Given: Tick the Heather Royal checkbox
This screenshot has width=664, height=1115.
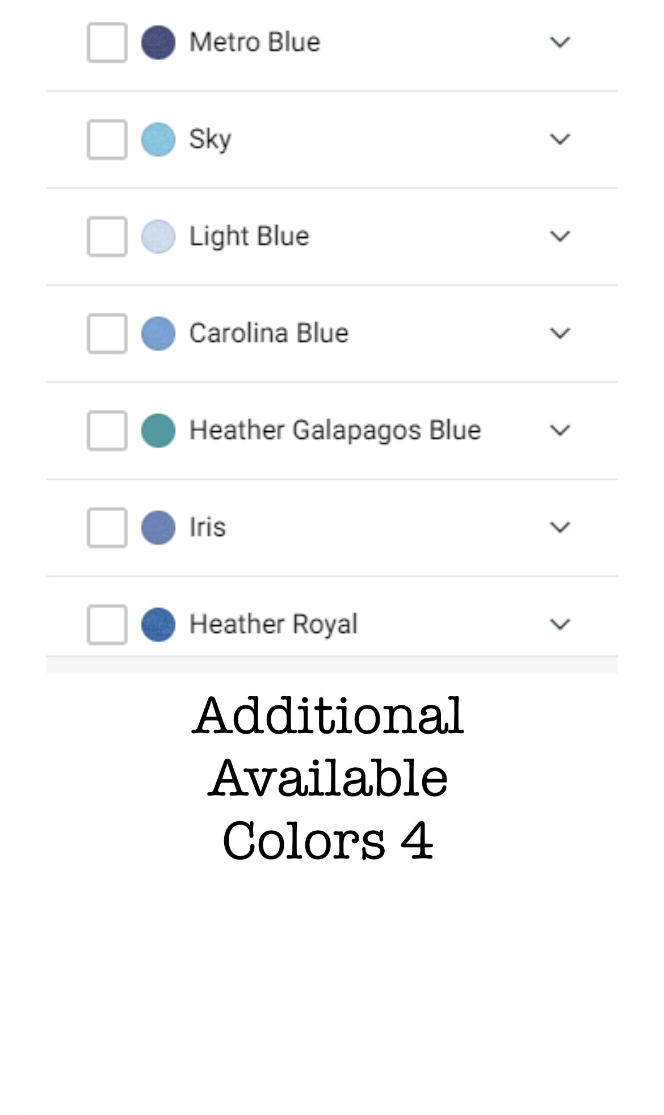Looking at the screenshot, I should pos(107,625).
